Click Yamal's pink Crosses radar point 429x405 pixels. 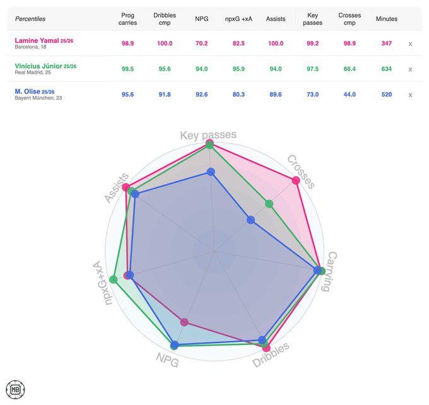coord(296,180)
